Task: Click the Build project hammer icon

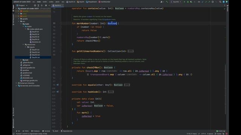Action: click(x=167, y=2)
